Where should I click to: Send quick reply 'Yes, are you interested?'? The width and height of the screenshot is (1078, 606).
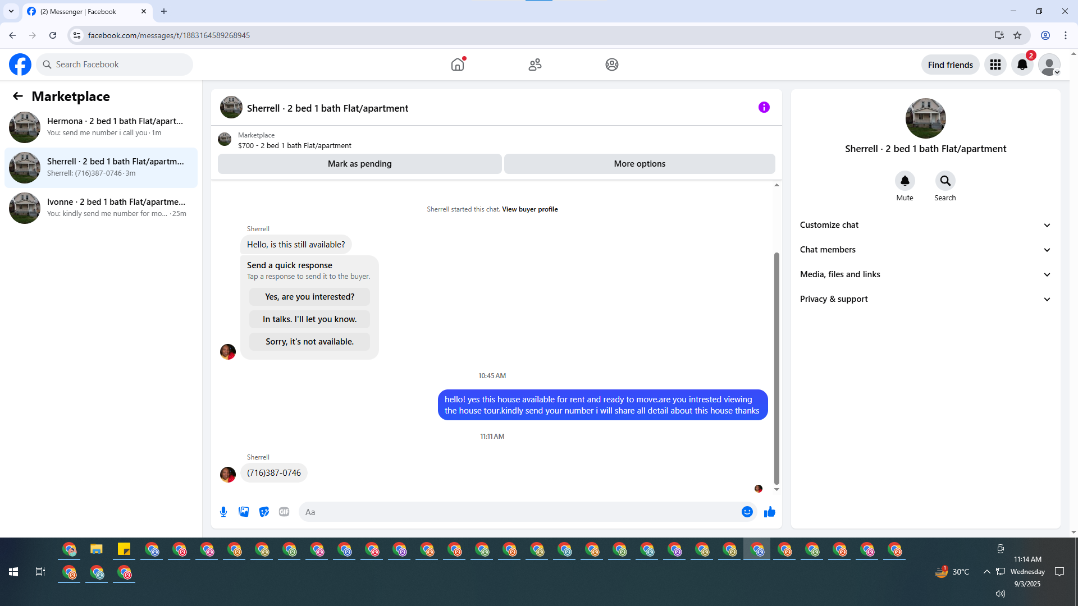coord(310,297)
